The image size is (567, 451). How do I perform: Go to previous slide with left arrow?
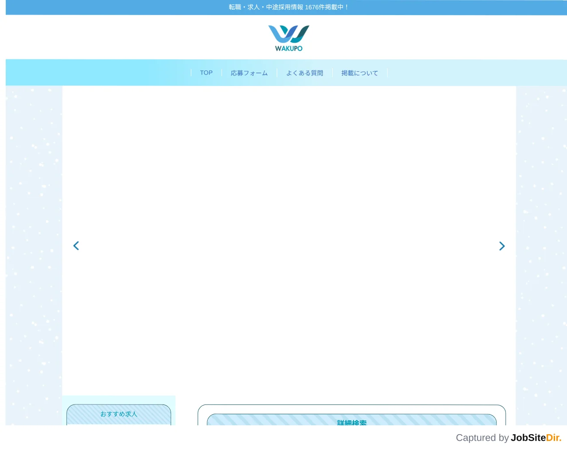[76, 246]
